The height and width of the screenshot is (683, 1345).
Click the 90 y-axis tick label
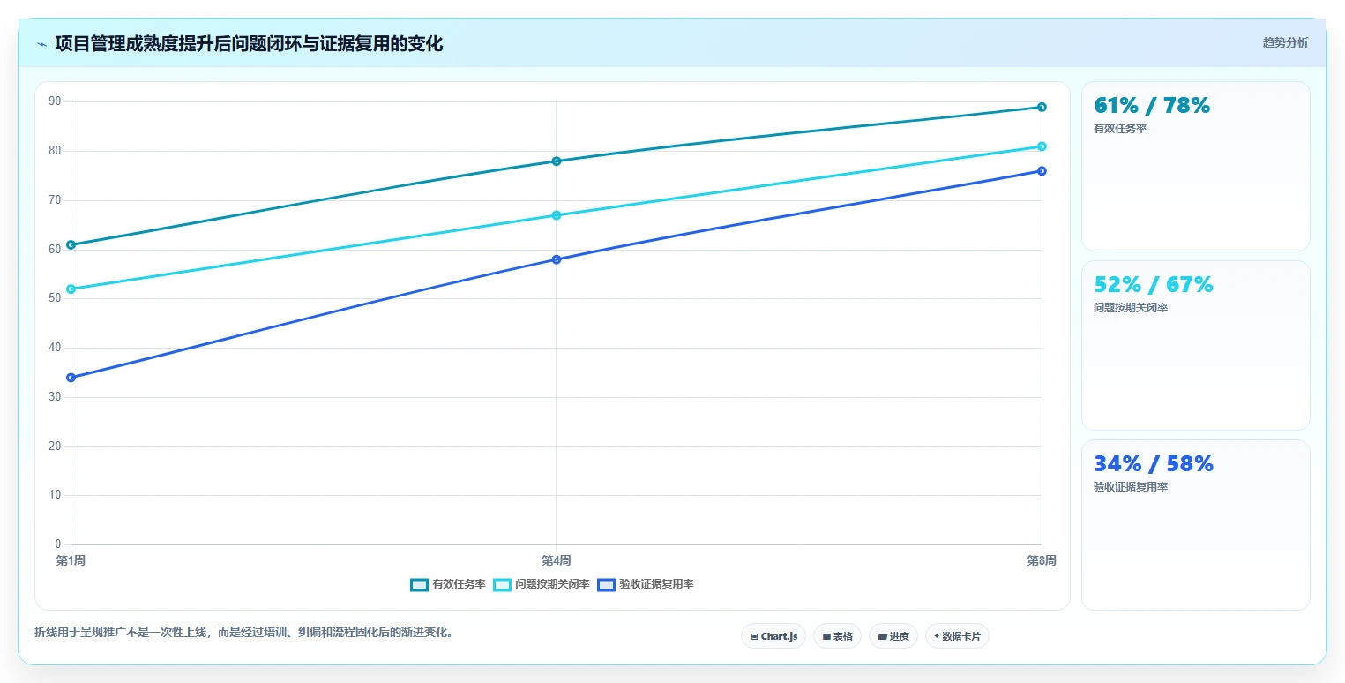[x=55, y=101]
